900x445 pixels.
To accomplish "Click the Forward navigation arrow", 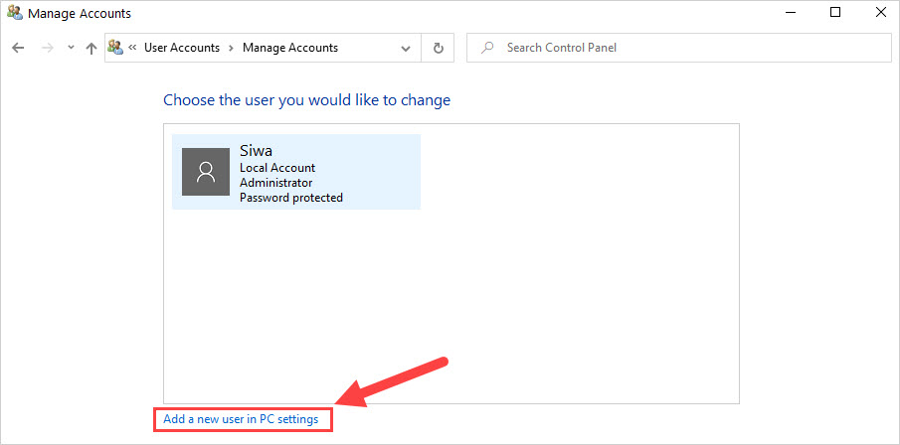I will click(47, 48).
